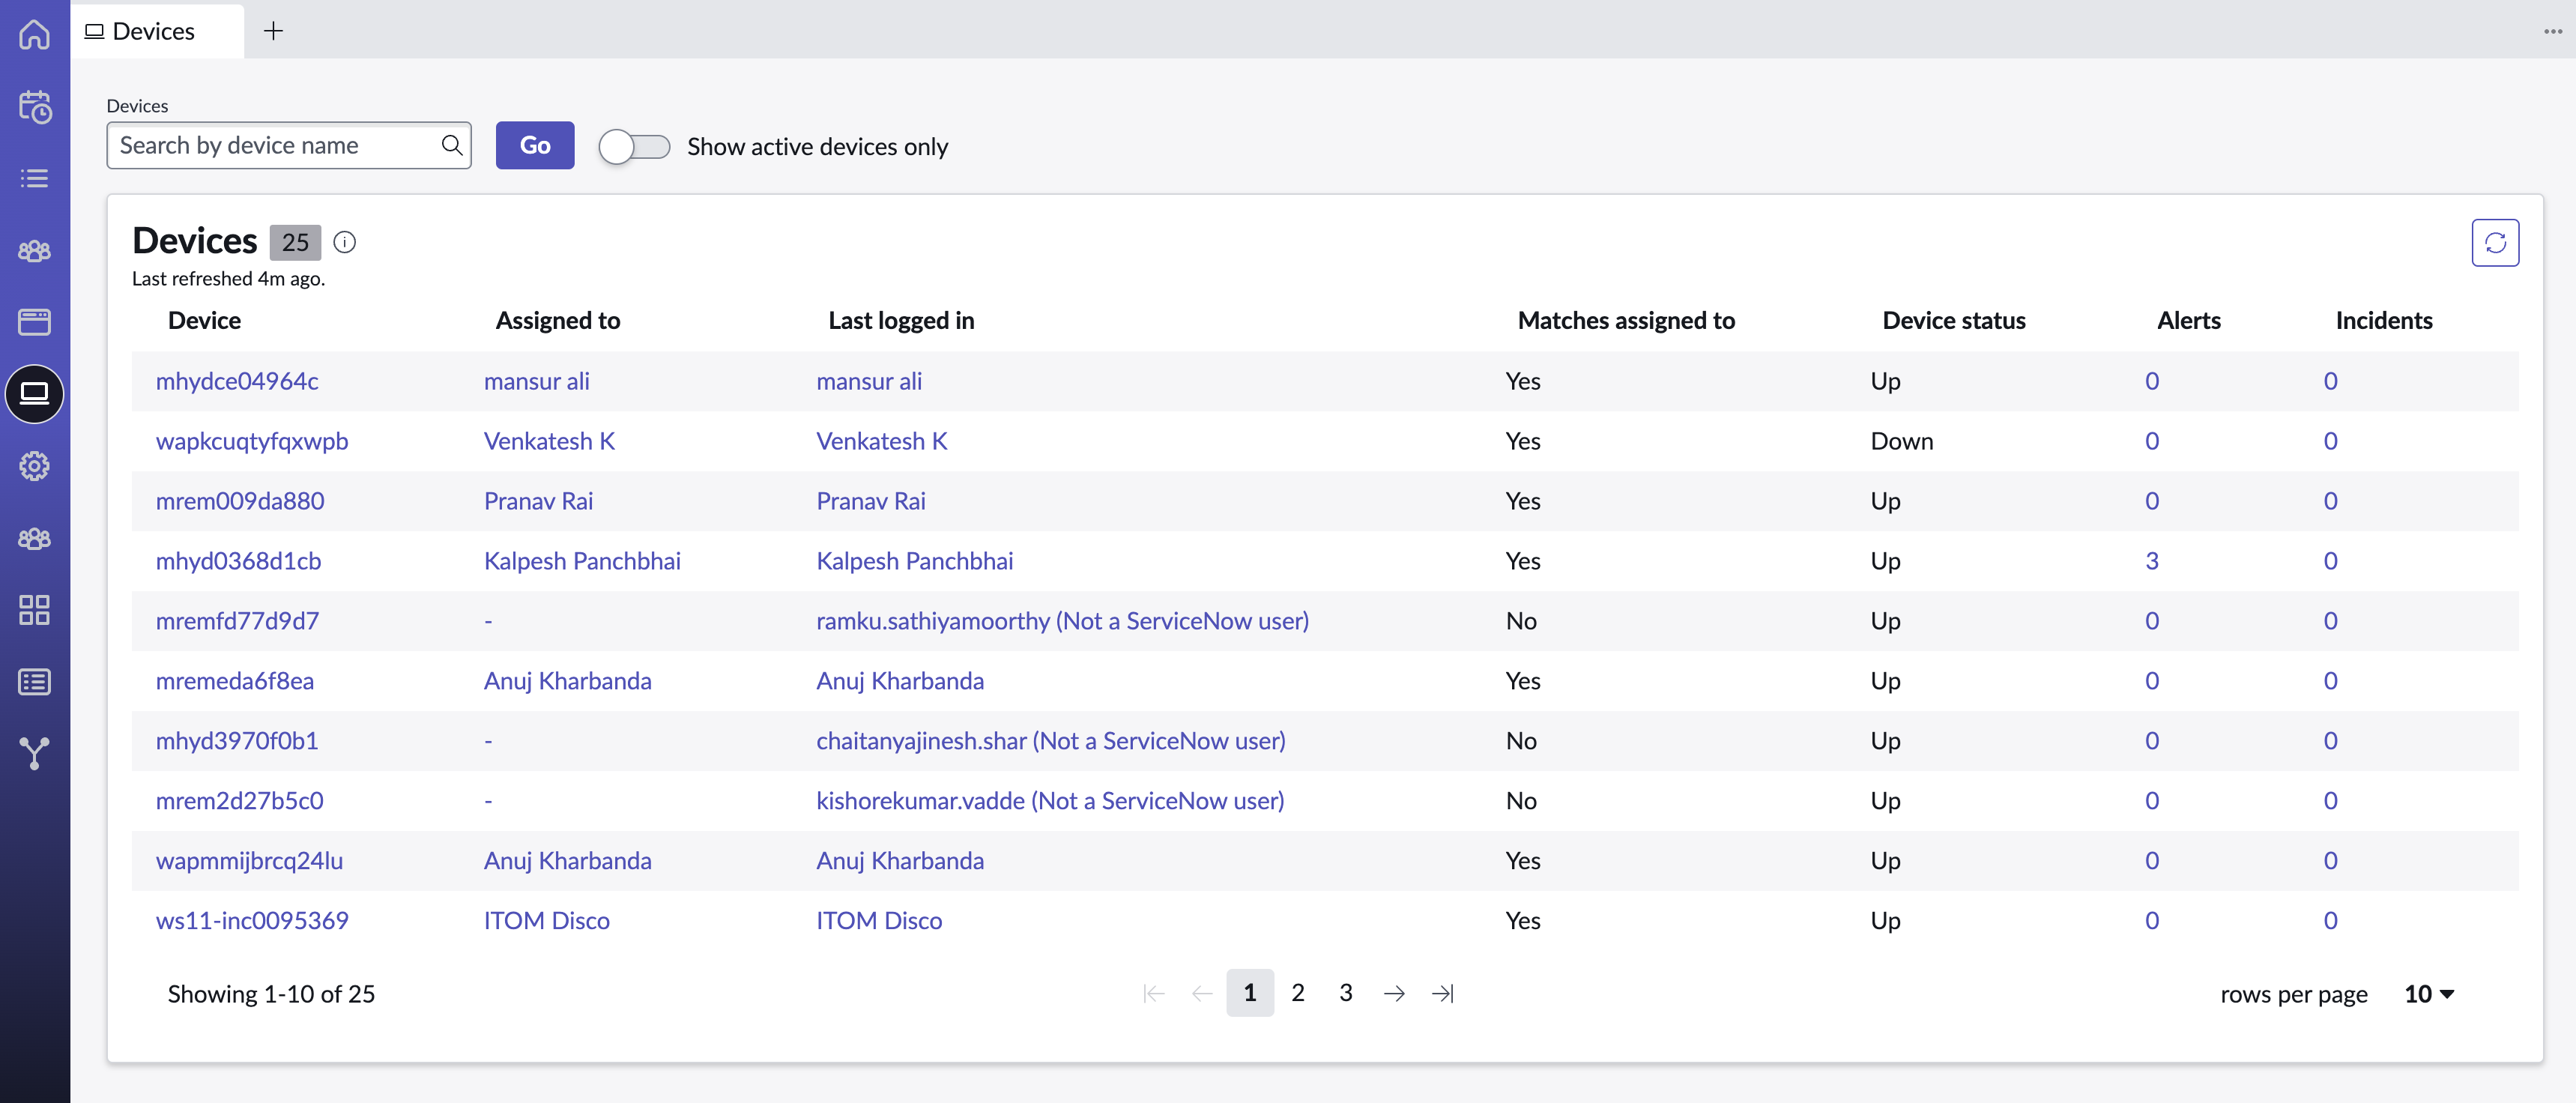Image resolution: width=2576 pixels, height=1103 pixels.
Task: Open device mhydce04964c
Action: coord(237,381)
